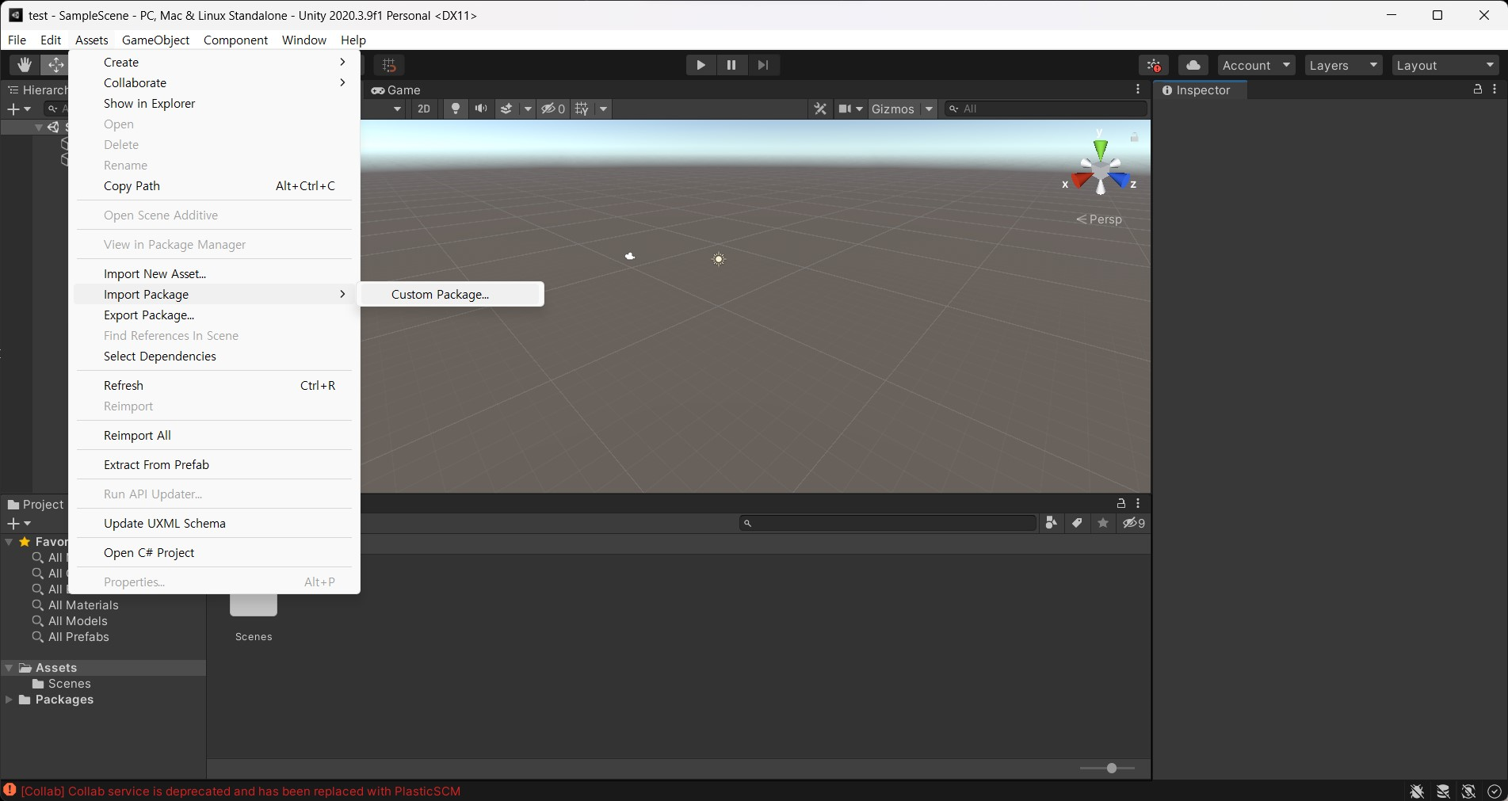Save search to favorites star icon
This screenshot has height=801, width=1508.
[x=1102, y=523]
